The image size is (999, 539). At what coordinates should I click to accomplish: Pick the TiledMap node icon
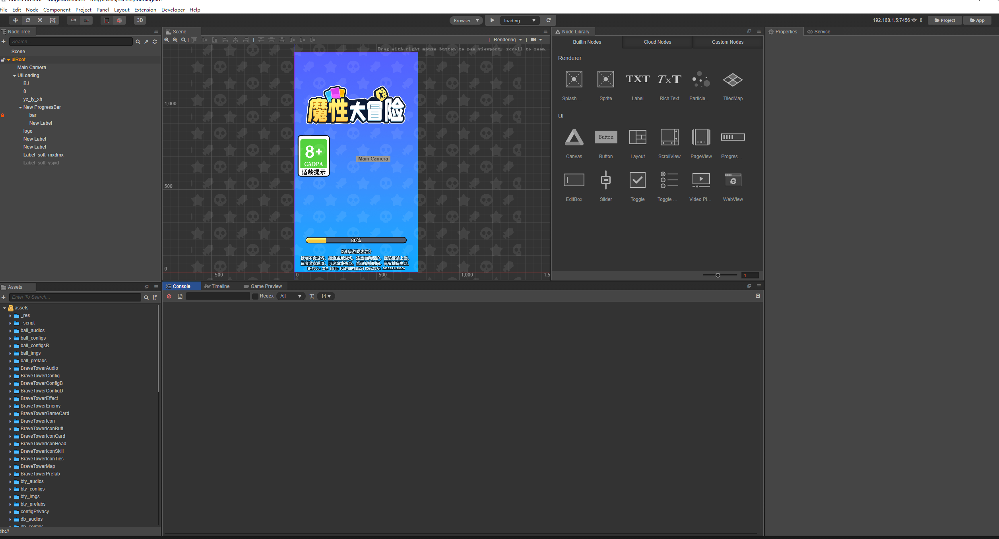[x=733, y=79]
